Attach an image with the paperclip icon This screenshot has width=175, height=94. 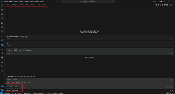coord(169,87)
